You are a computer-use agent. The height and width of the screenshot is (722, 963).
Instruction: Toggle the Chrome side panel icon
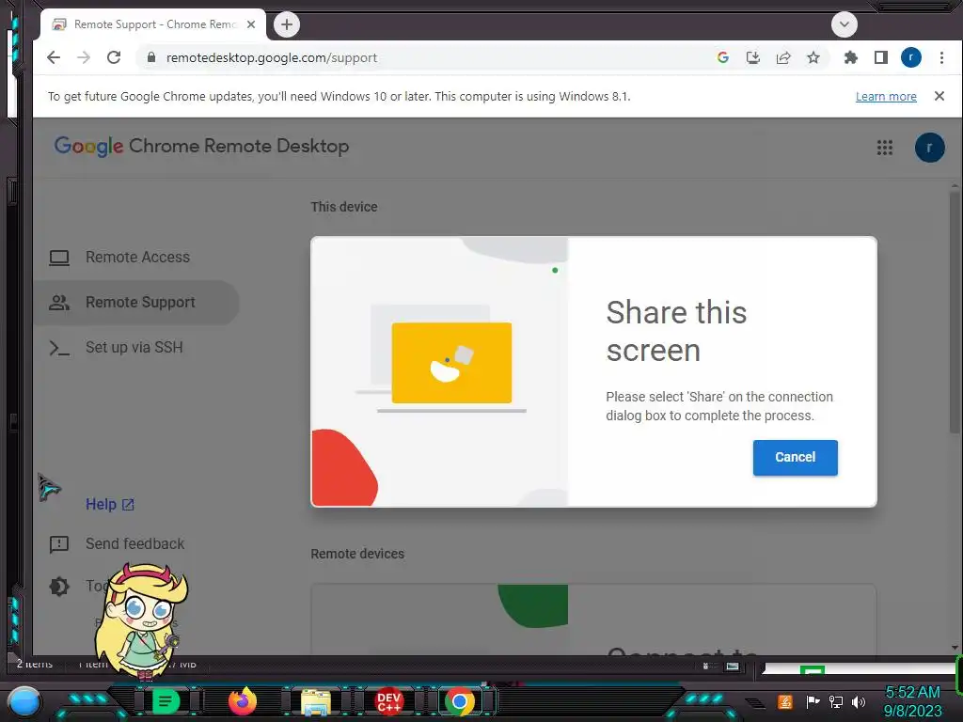point(880,57)
